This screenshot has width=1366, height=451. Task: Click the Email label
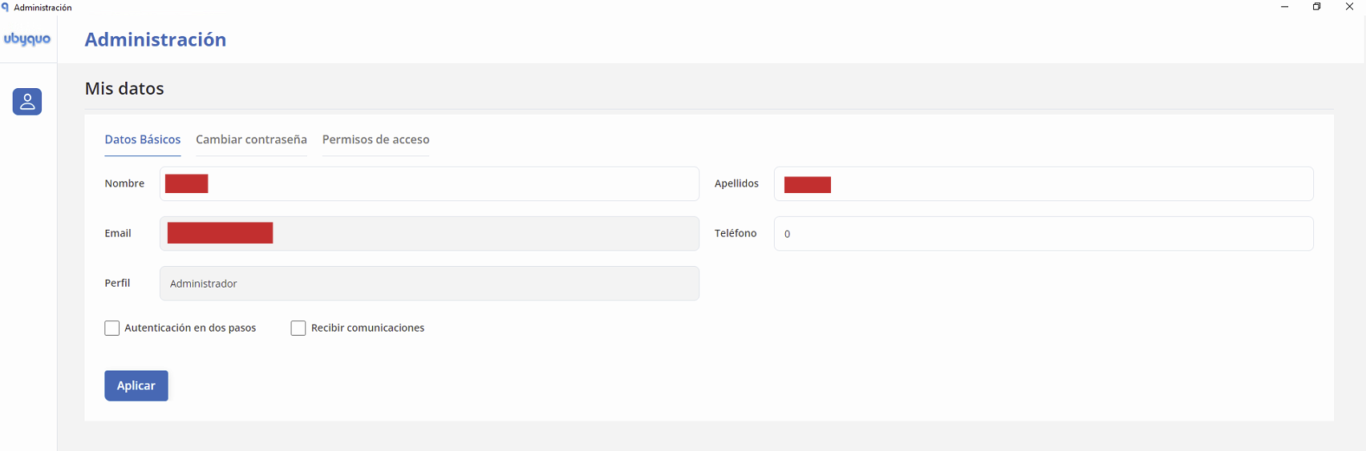click(x=118, y=233)
